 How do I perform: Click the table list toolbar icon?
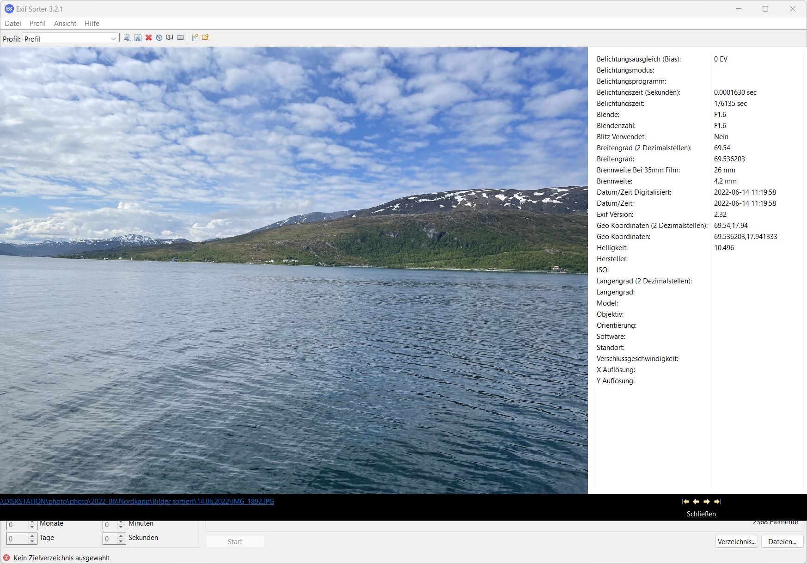(x=180, y=38)
